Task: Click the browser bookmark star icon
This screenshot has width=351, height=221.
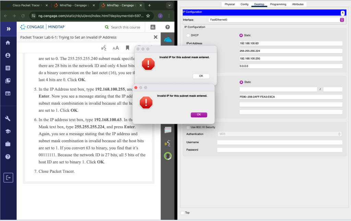Action: [148, 16]
